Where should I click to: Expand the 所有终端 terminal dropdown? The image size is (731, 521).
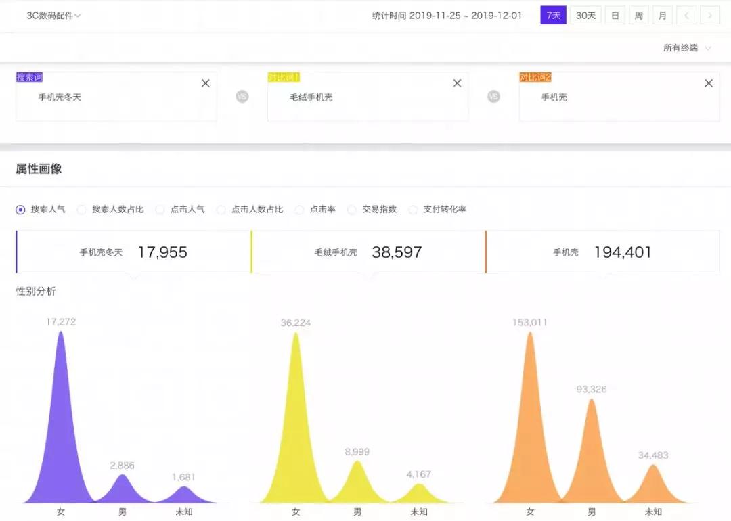click(x=687, y=47)
